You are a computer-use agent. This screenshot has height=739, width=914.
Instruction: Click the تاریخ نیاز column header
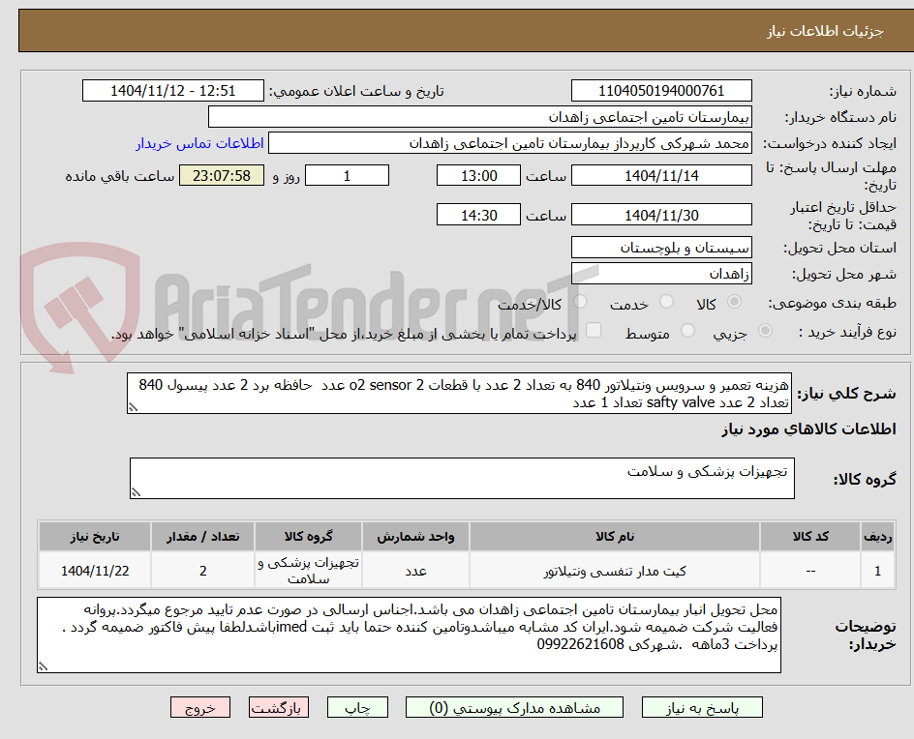(95, 536)
